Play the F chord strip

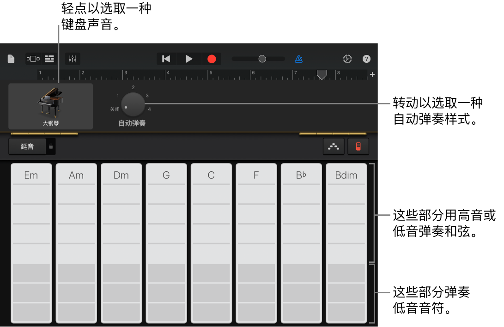256,243
